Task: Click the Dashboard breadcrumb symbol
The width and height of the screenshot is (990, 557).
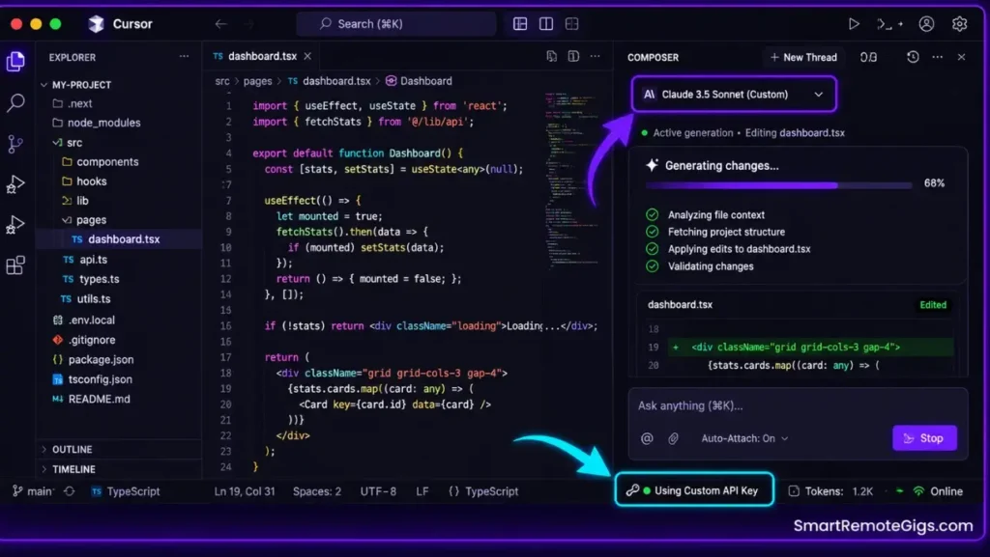Action: click(x=419, y=81)
